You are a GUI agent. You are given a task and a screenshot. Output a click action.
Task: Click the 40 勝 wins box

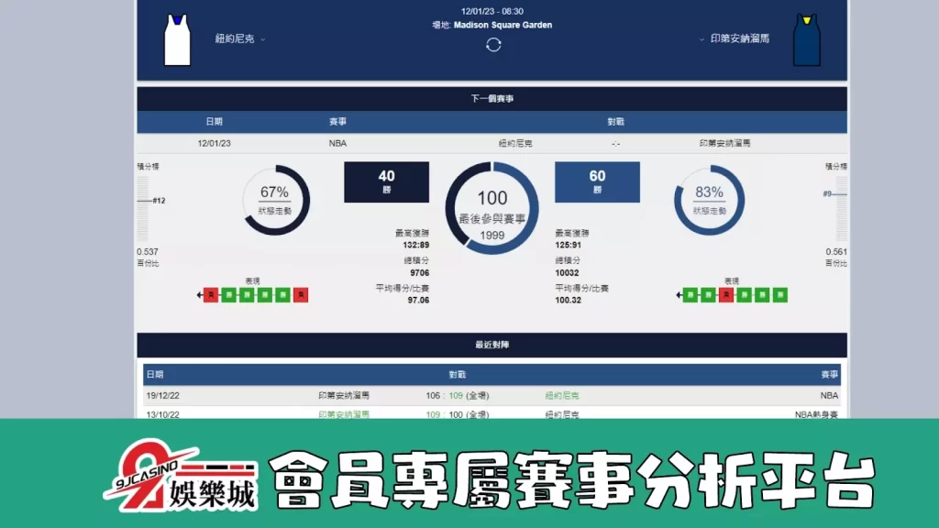(385, 182)
